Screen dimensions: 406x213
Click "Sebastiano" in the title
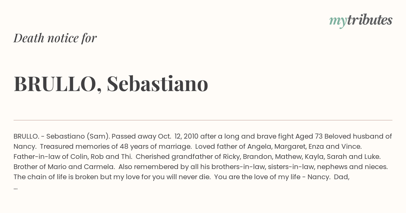tap(158, 84)
